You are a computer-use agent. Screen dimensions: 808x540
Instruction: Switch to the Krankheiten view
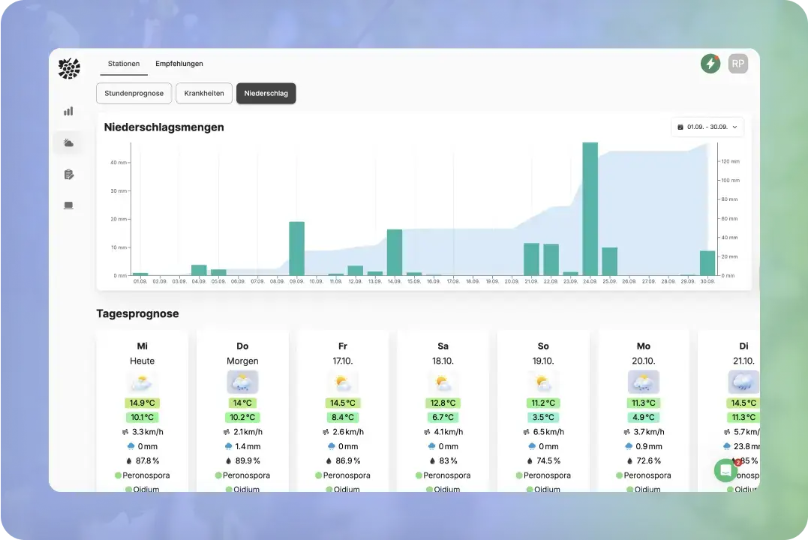point(204,93)
